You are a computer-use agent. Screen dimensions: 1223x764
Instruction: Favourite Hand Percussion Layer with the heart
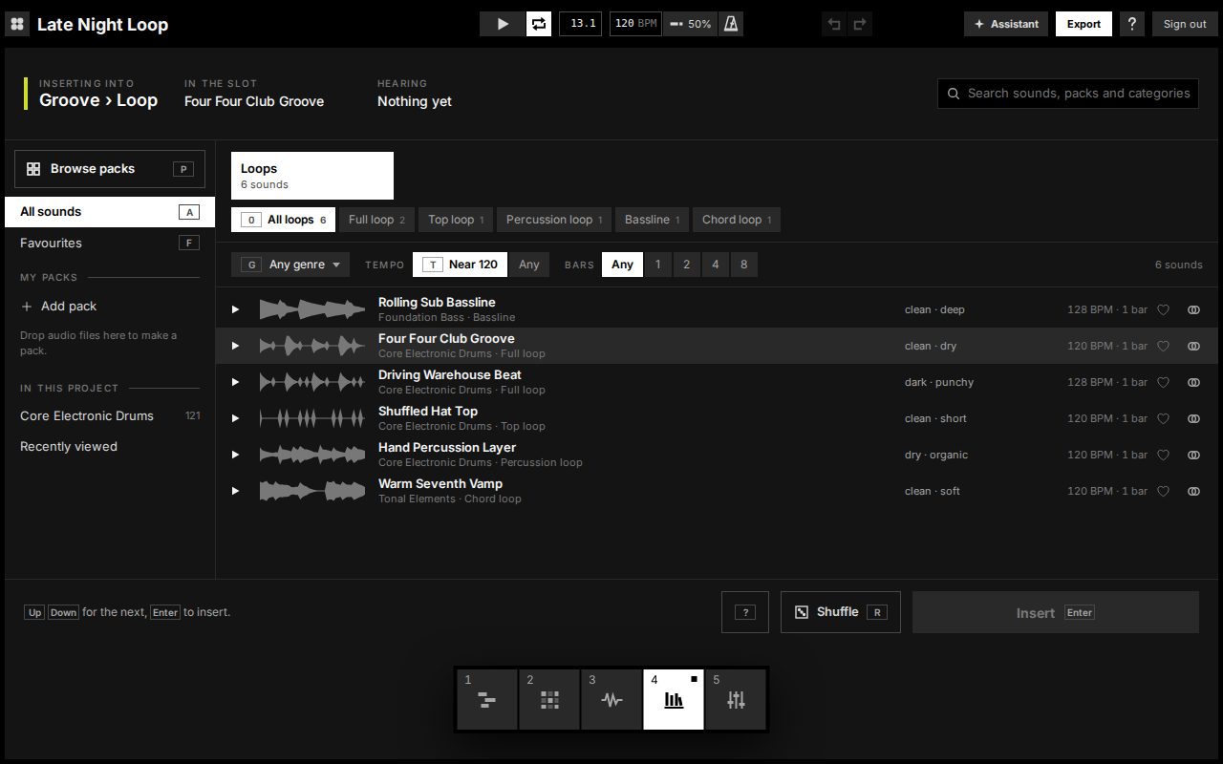1163,455
